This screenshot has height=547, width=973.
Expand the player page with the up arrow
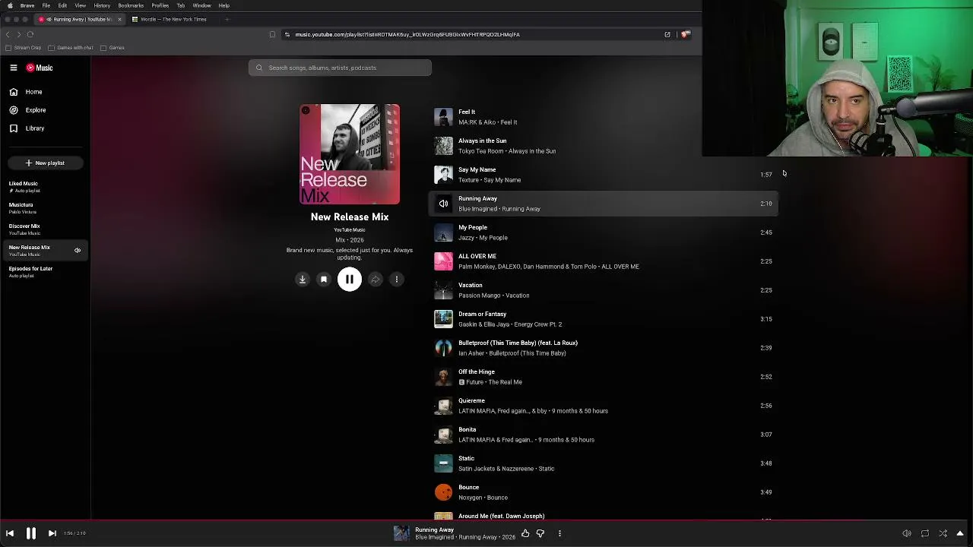[x=960, y=533]
